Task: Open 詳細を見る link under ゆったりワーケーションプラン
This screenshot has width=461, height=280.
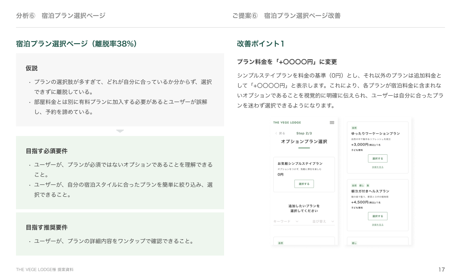Action: 377,167
